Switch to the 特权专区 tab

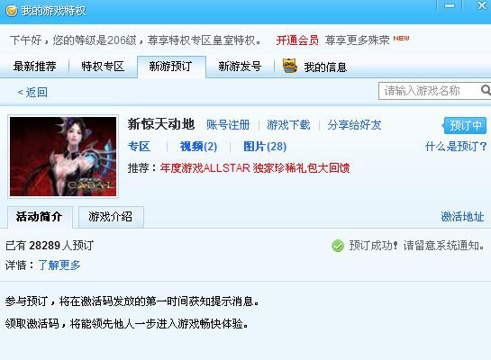(x=103, y=67)
